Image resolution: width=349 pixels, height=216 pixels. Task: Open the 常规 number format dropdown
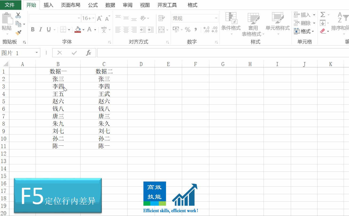[x=216, y=18]
